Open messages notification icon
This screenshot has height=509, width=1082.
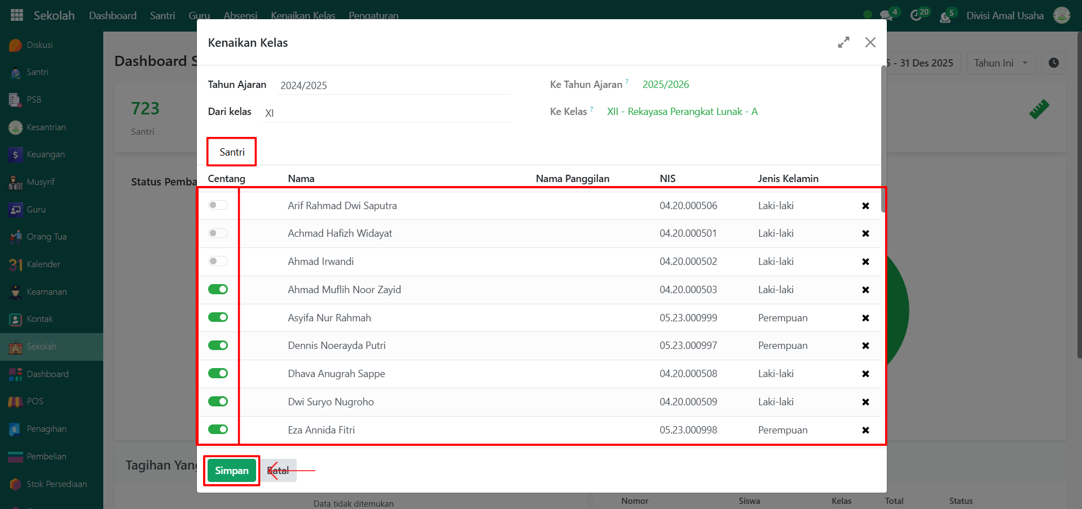887,15
